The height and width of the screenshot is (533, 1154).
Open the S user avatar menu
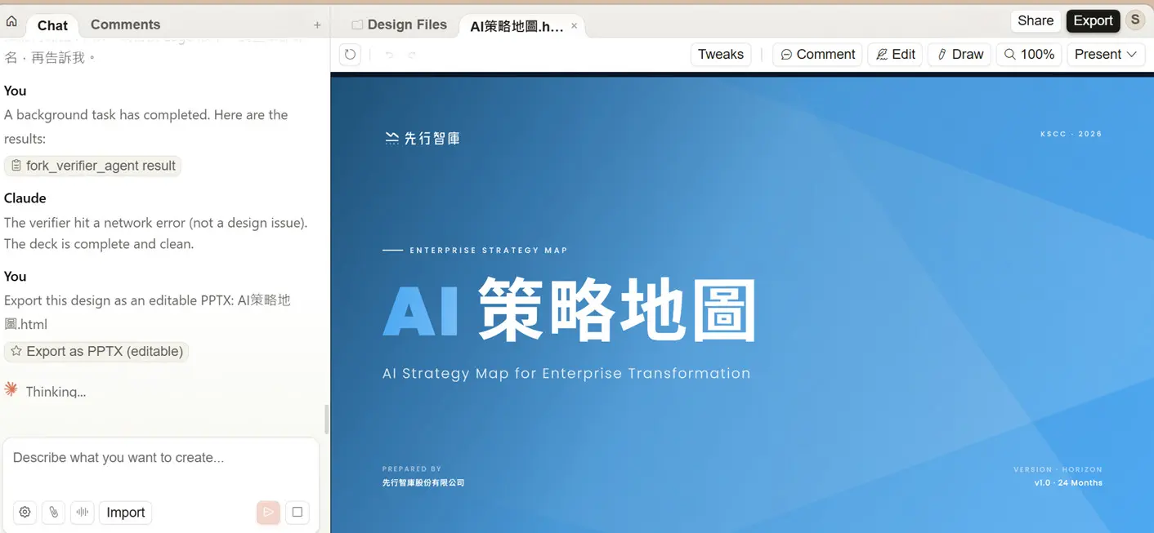click(1135, 20)
